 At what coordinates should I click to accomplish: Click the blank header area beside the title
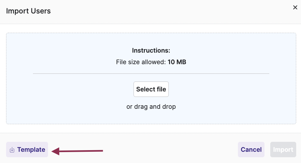click(160, 11)
